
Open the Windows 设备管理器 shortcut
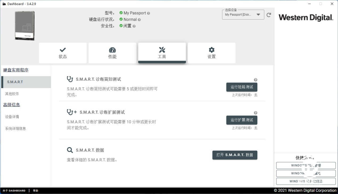(x=306, y=181)
